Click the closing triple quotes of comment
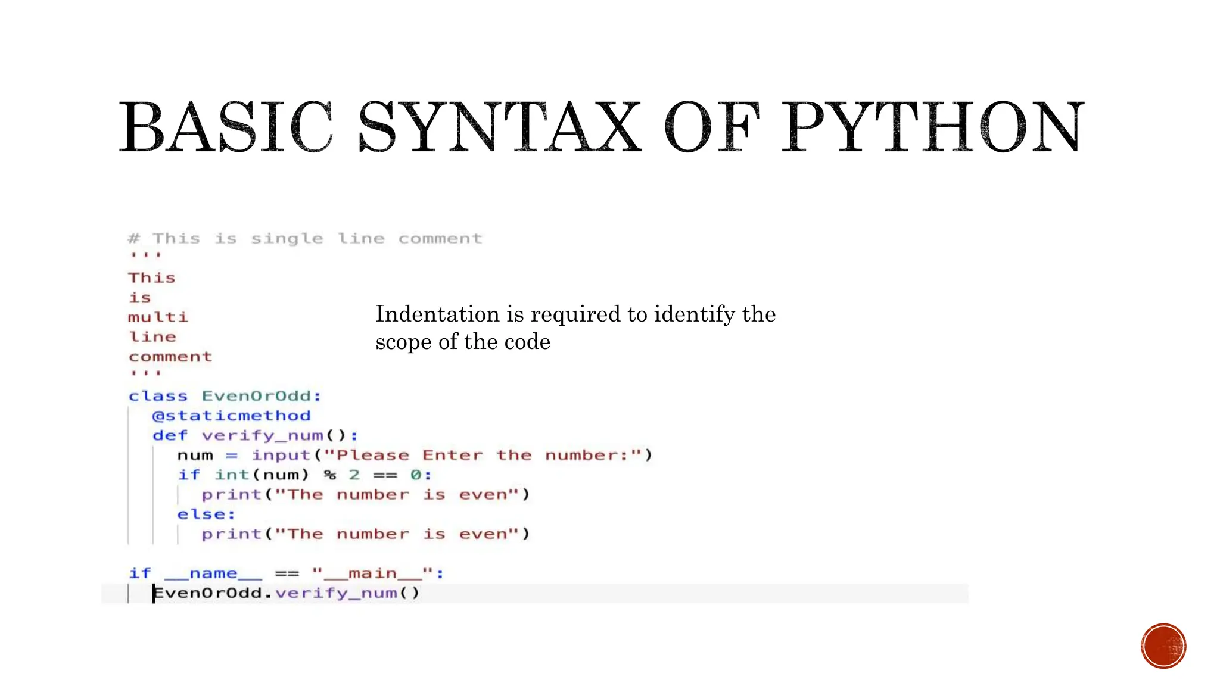The width and height of the screenshot is (1220, 686). [145, 373]
